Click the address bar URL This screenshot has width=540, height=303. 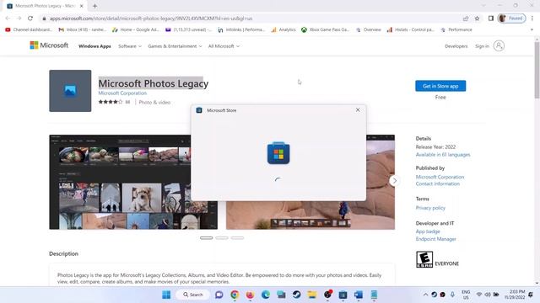pos(151,19)
